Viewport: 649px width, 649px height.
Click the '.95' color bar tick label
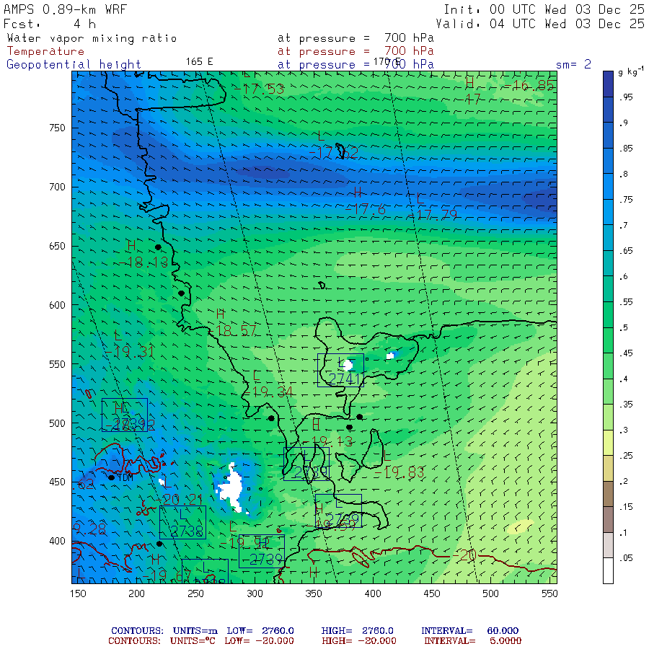[626, 97]
